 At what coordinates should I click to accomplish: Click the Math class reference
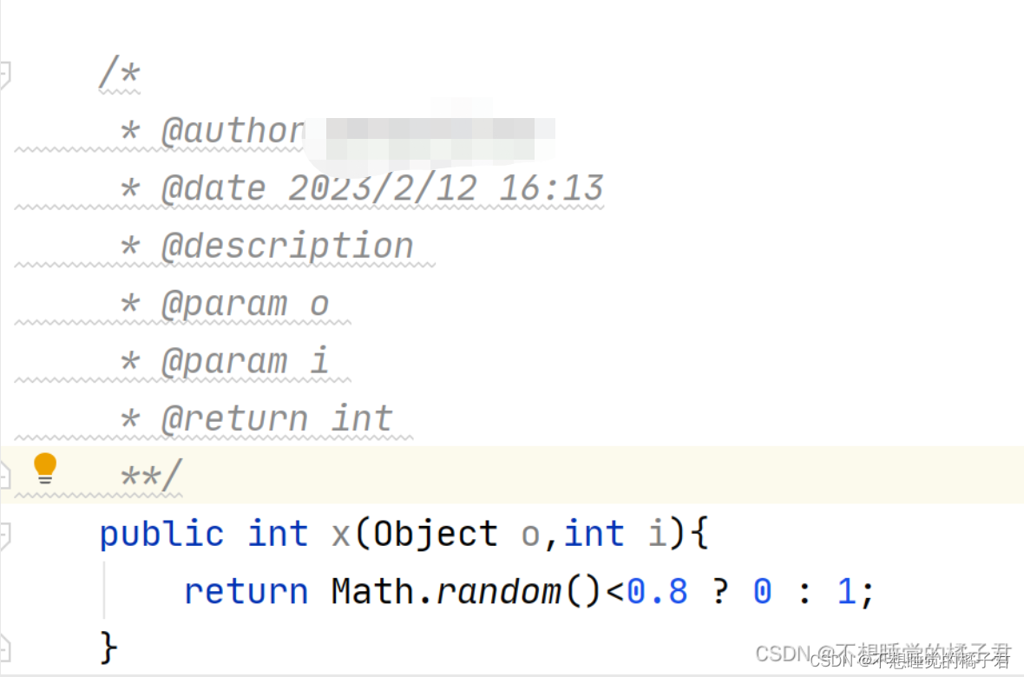[x=372, y=591]
